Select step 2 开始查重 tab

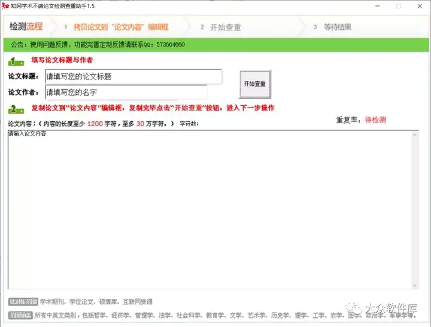221,27
